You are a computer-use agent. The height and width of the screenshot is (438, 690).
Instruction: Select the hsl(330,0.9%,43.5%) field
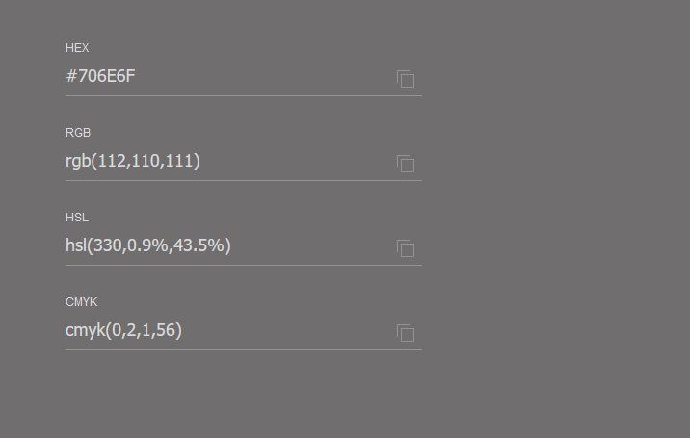coord(148,245)
